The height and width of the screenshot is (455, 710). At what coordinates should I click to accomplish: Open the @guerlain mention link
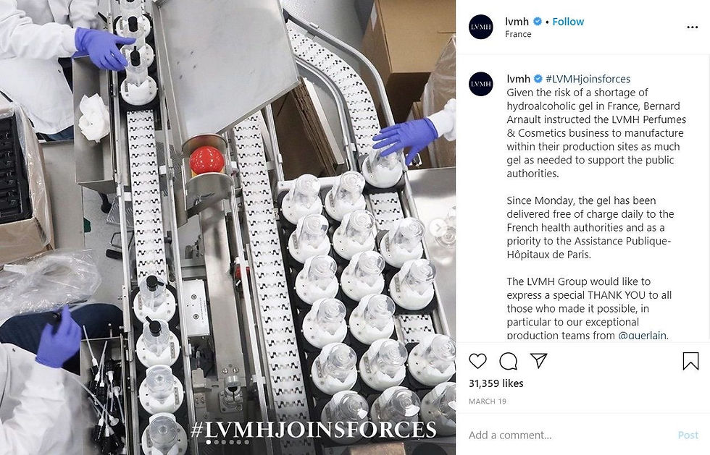[643, 336]
